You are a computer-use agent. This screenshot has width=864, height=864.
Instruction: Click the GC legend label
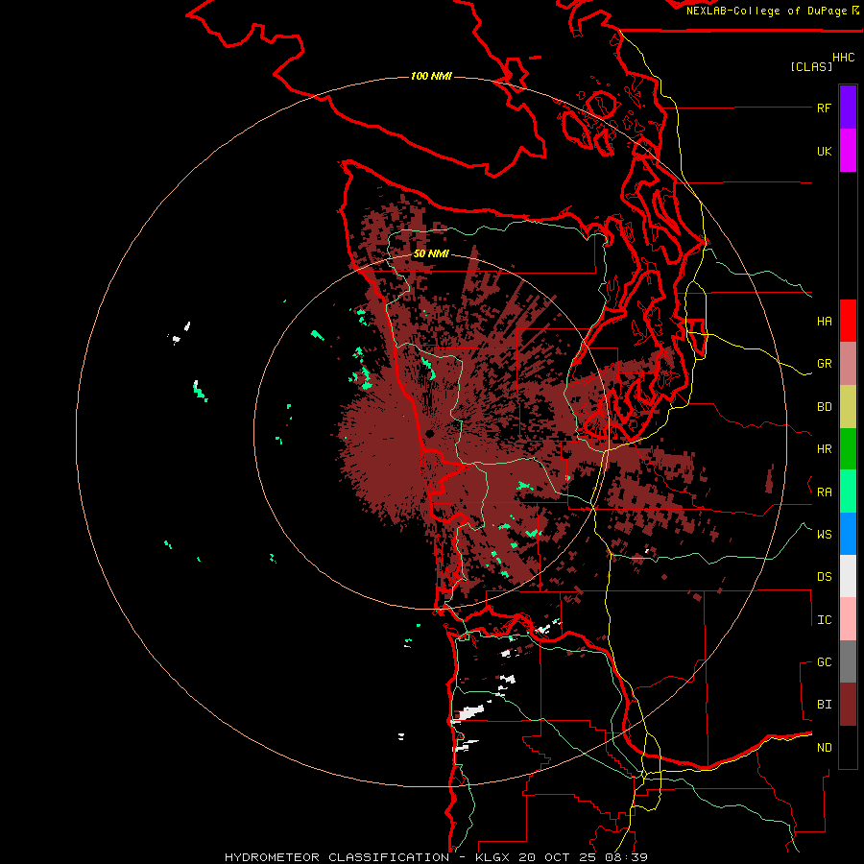[x=824, y=661]
